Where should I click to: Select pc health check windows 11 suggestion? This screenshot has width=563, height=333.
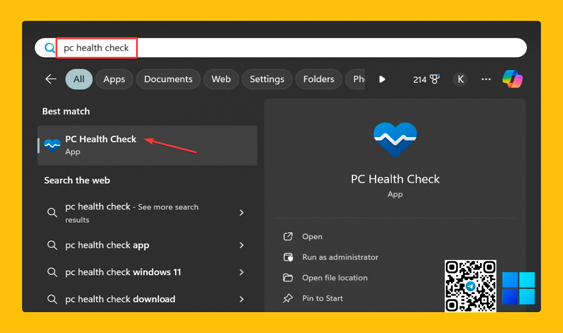tap(123, 272)
